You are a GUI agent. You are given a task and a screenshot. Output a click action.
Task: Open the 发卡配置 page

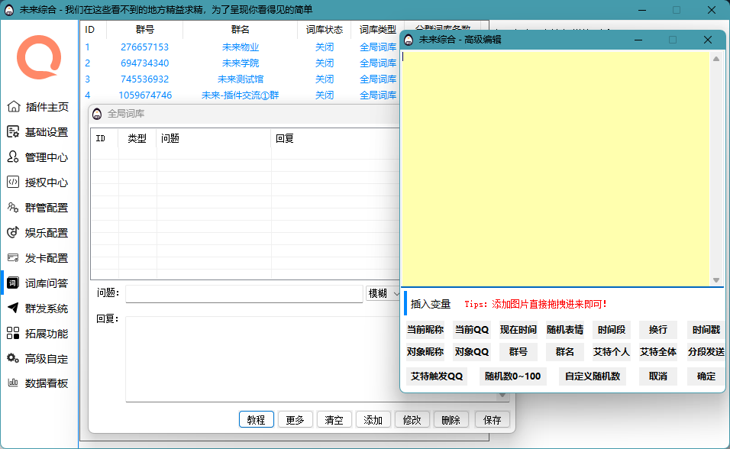[x=39, y=258]
